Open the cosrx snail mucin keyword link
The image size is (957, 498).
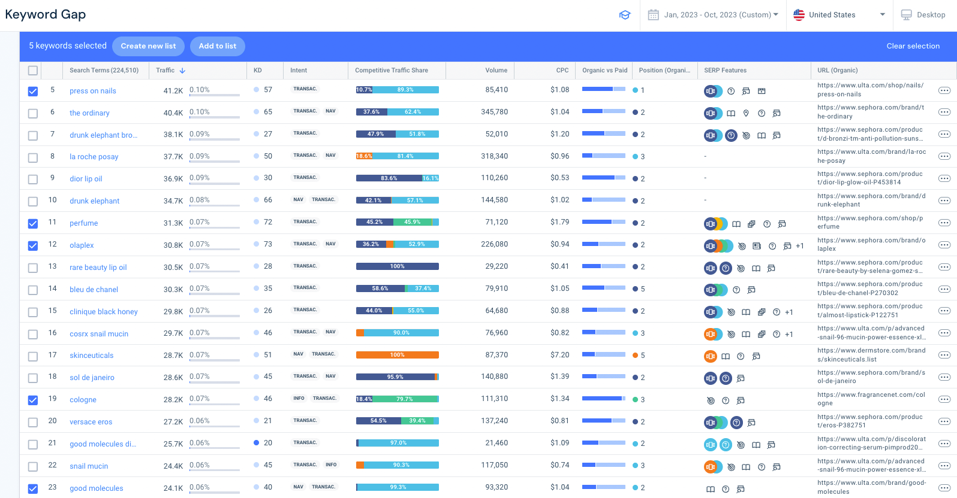tap(99, 334)
